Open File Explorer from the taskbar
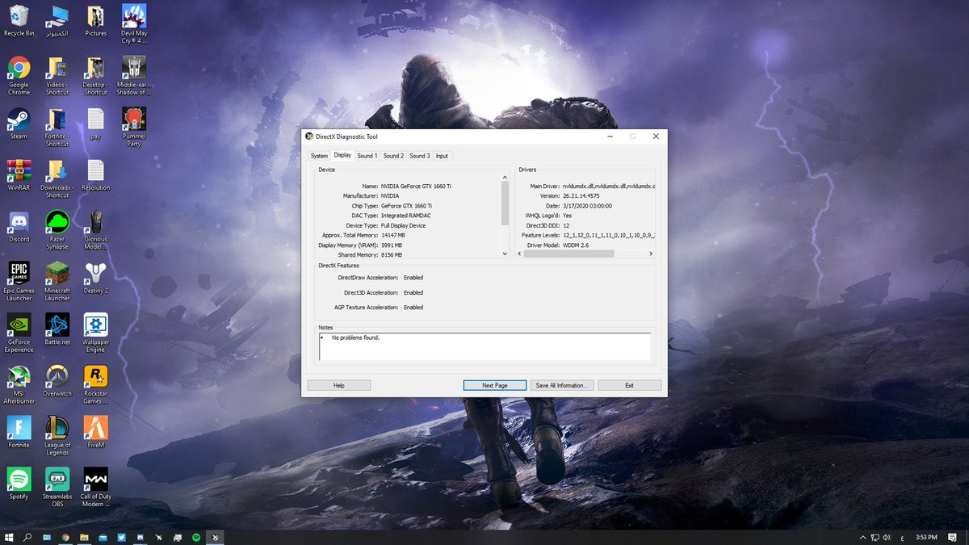The width and height of the screenshot is (969, 545). [x=84, y=537]
